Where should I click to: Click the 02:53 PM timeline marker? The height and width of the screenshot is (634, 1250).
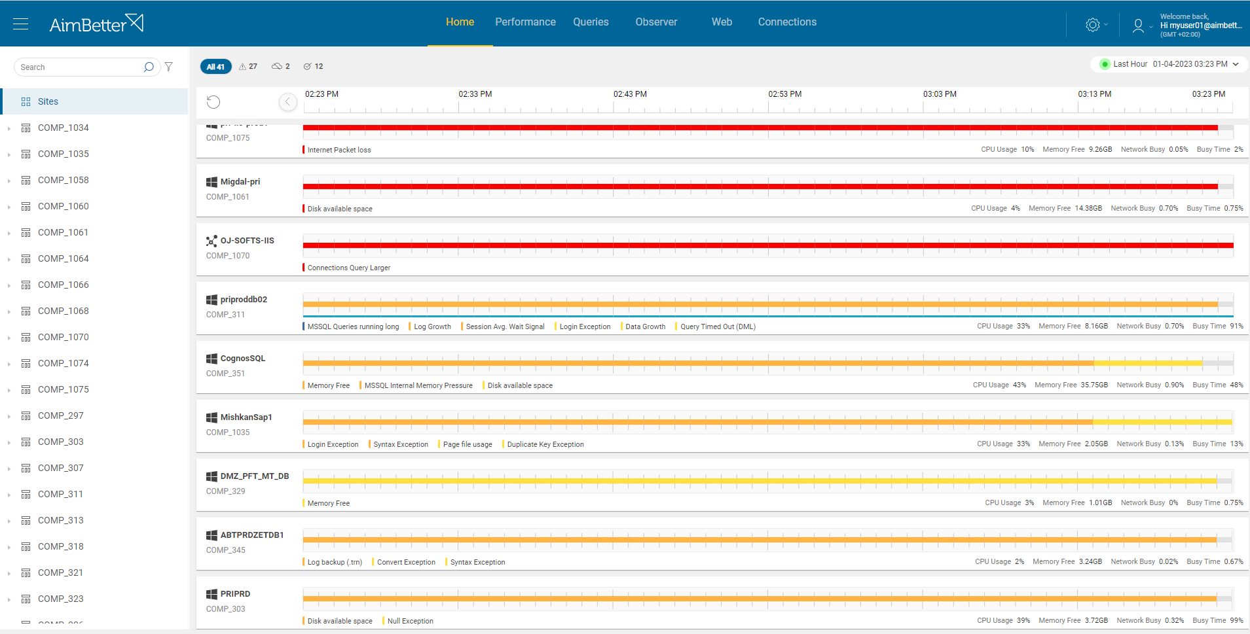(784, 94)
